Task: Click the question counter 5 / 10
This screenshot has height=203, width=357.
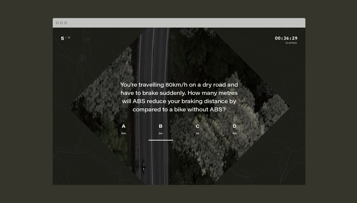Action: 66,38
